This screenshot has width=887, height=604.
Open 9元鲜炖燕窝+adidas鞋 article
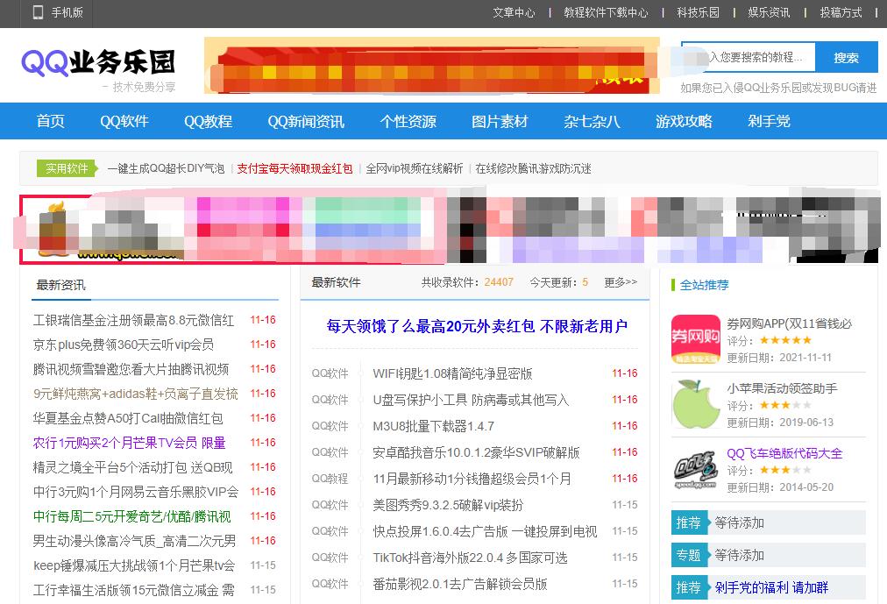(136, 394)
